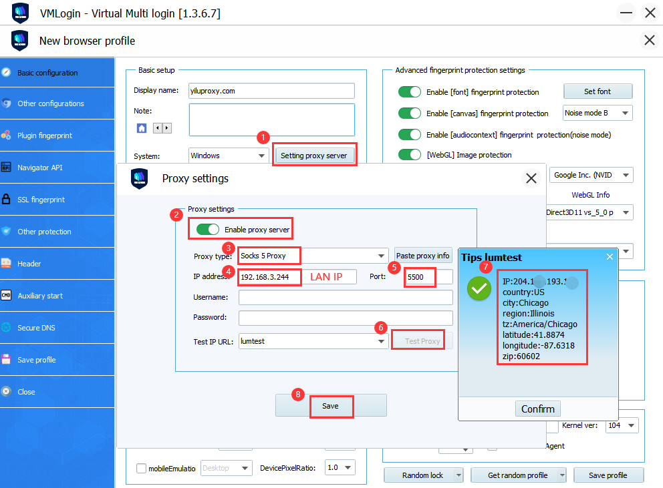Click Paste proxy info button
The height and width of the screenshot is (488, 663).
point(423,256)
